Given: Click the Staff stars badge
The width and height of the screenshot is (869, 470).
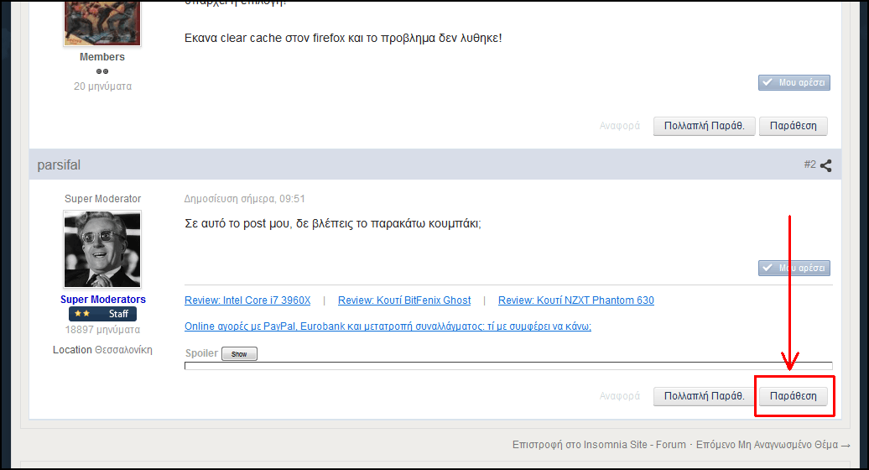Looking at the screenshot, I should tap(102, 314).
